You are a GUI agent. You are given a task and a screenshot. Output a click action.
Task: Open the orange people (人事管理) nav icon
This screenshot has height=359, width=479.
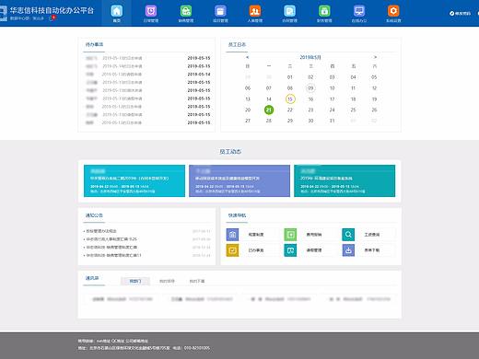(x=255, y=11)
